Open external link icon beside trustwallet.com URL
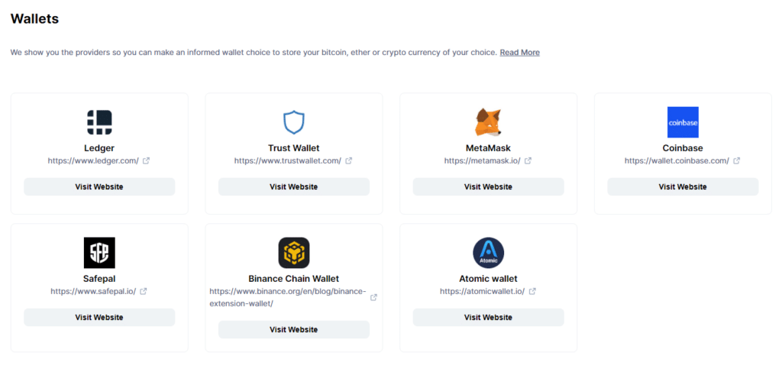The height and width of the screenshot is (369, 782). click(x=349, y=160)
